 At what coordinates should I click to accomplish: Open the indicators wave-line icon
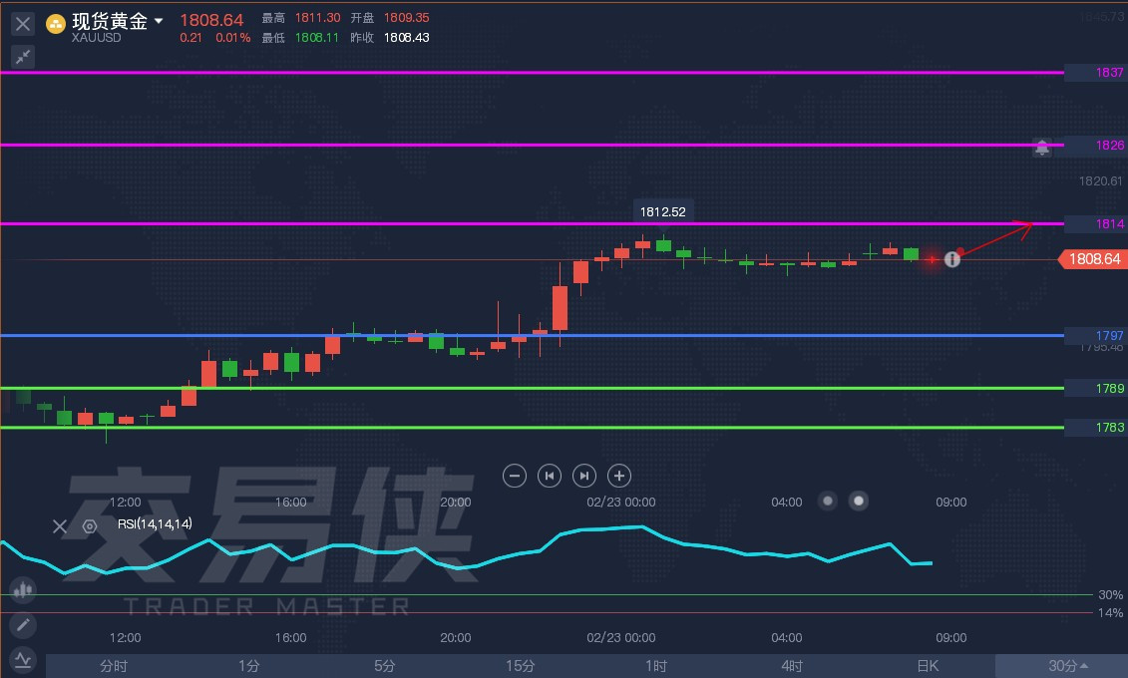23,660
